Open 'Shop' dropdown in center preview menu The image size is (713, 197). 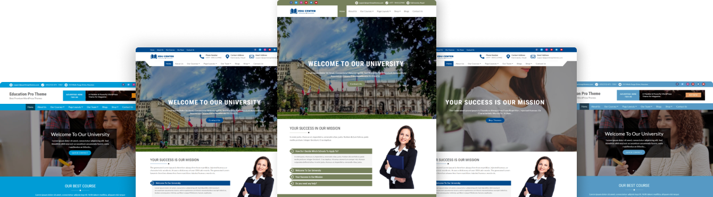pyautogui.click(x=397, y=11)
